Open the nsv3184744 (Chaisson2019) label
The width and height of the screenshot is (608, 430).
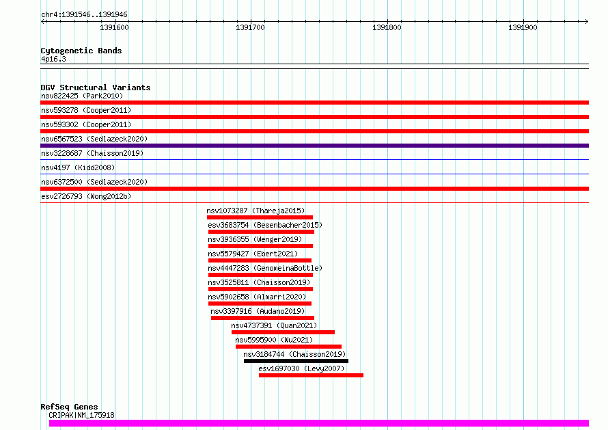tap(294, 354)
